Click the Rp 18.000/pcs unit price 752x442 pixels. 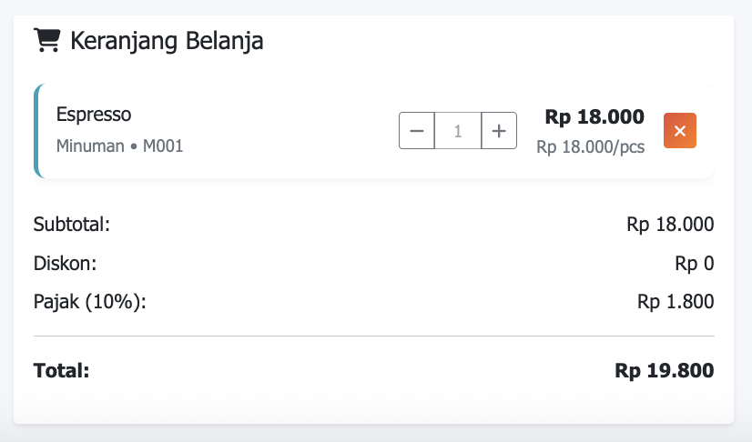(590, 146)
